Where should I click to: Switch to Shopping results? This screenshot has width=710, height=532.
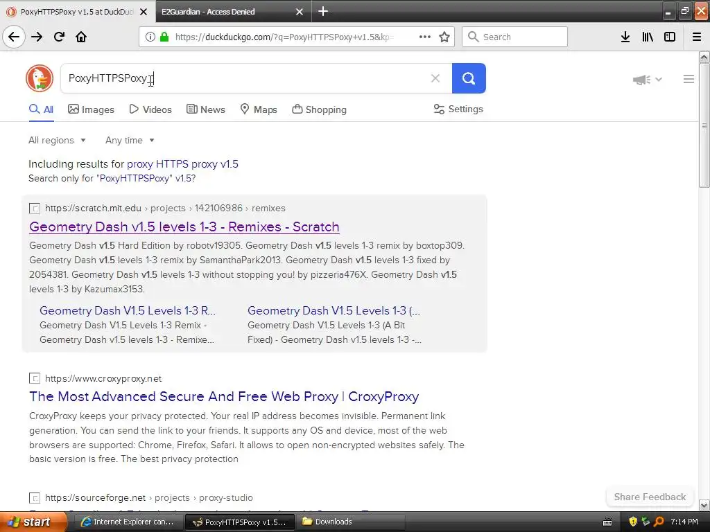coord(319,109)
